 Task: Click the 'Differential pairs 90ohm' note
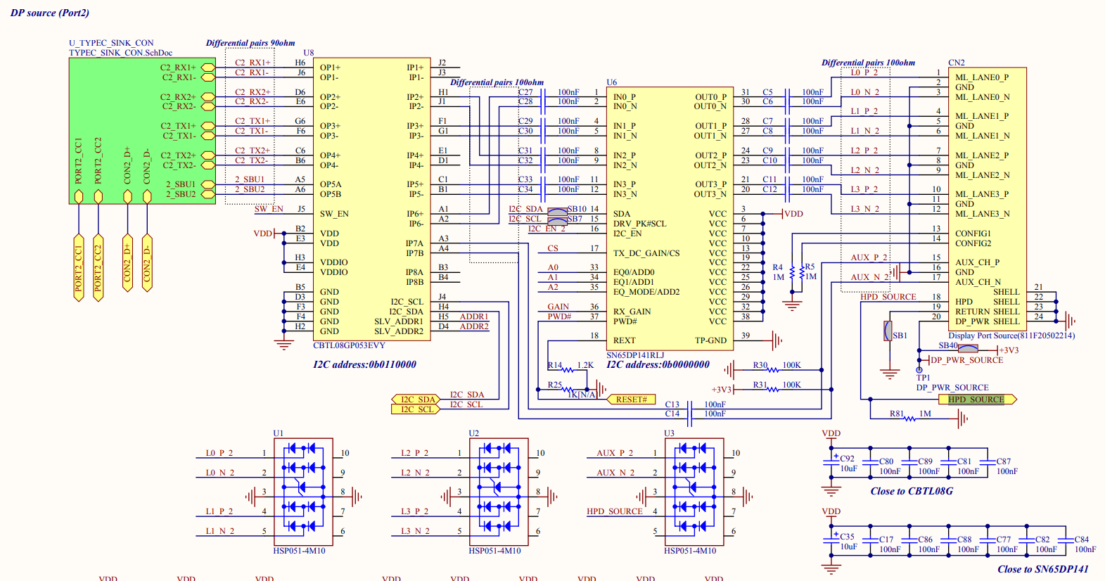click(250, 43)
